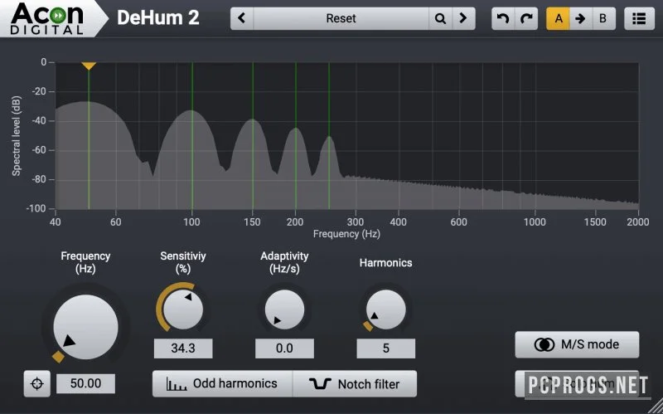Redo the last change
The width and height of the screenshot is (663, 414).
[526, 18]
